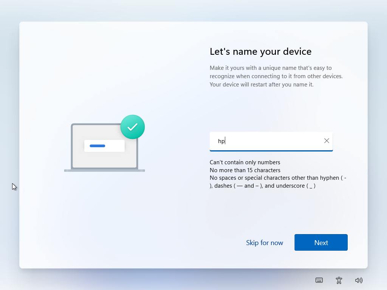Clear the device name with the X icon
Image resolution: width=387 pixels, height=290 pixels.
[327, 141]
